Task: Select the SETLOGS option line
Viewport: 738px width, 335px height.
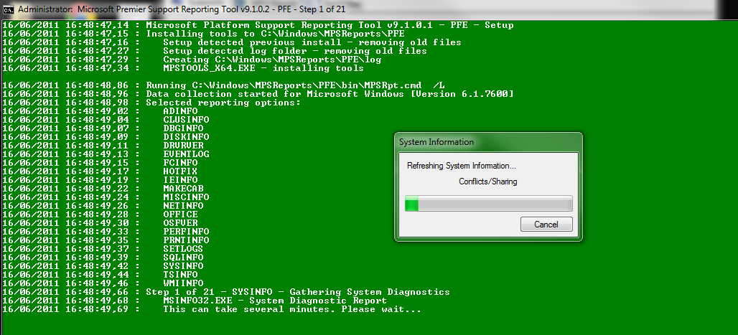Action: [x=103, y=248]
